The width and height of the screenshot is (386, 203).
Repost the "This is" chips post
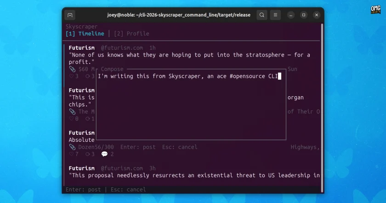[x=90, y=119]
